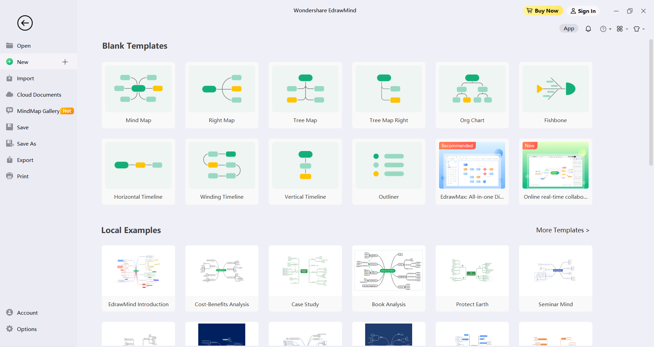Screen dimensions: 654x347
Task: Open the EdrawMax All-in-one recommended card
Action: click(472, 171)
